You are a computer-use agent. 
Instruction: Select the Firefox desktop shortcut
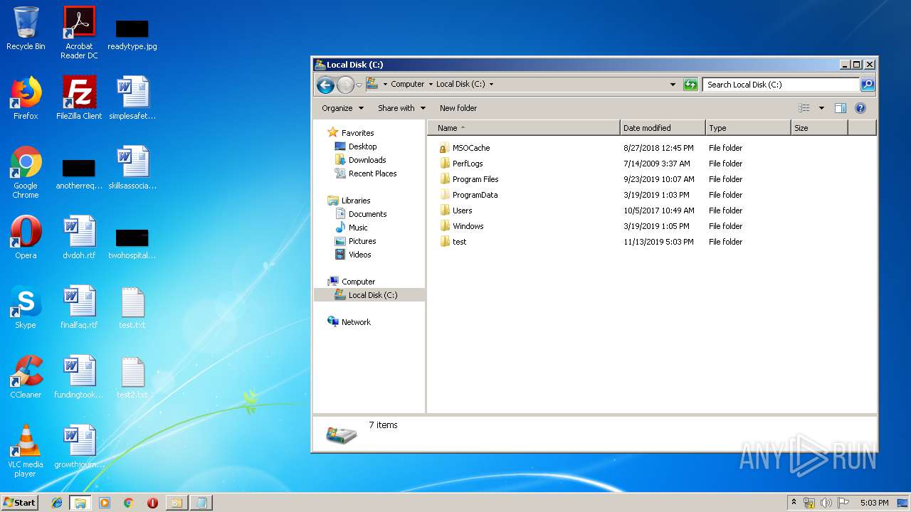(26, 98)
